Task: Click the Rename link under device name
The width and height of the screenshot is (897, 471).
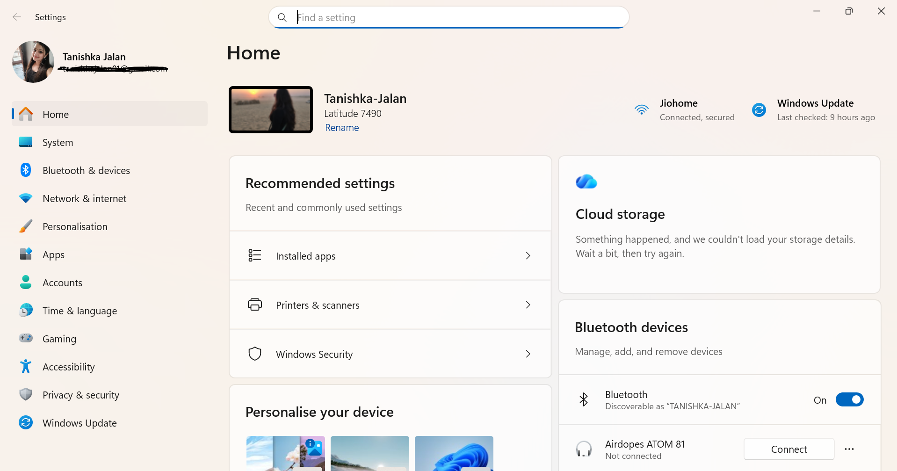Action: coord(342,128)
